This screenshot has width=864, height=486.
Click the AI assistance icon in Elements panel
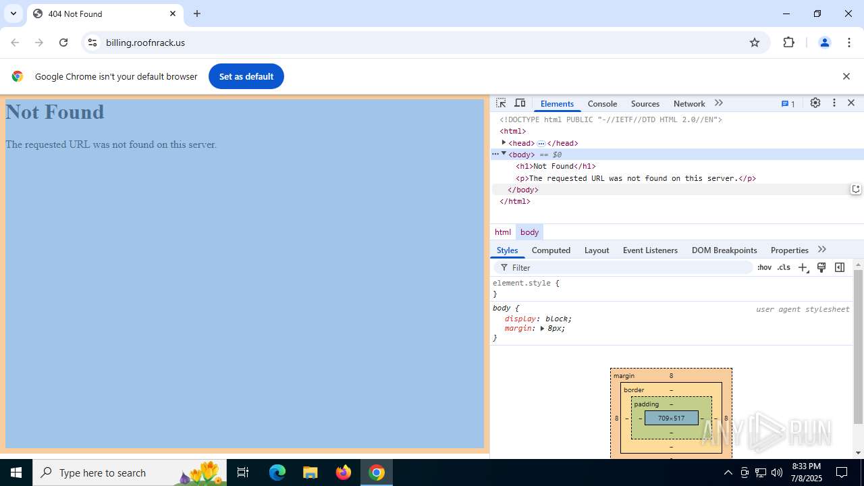tap(856, 189)
